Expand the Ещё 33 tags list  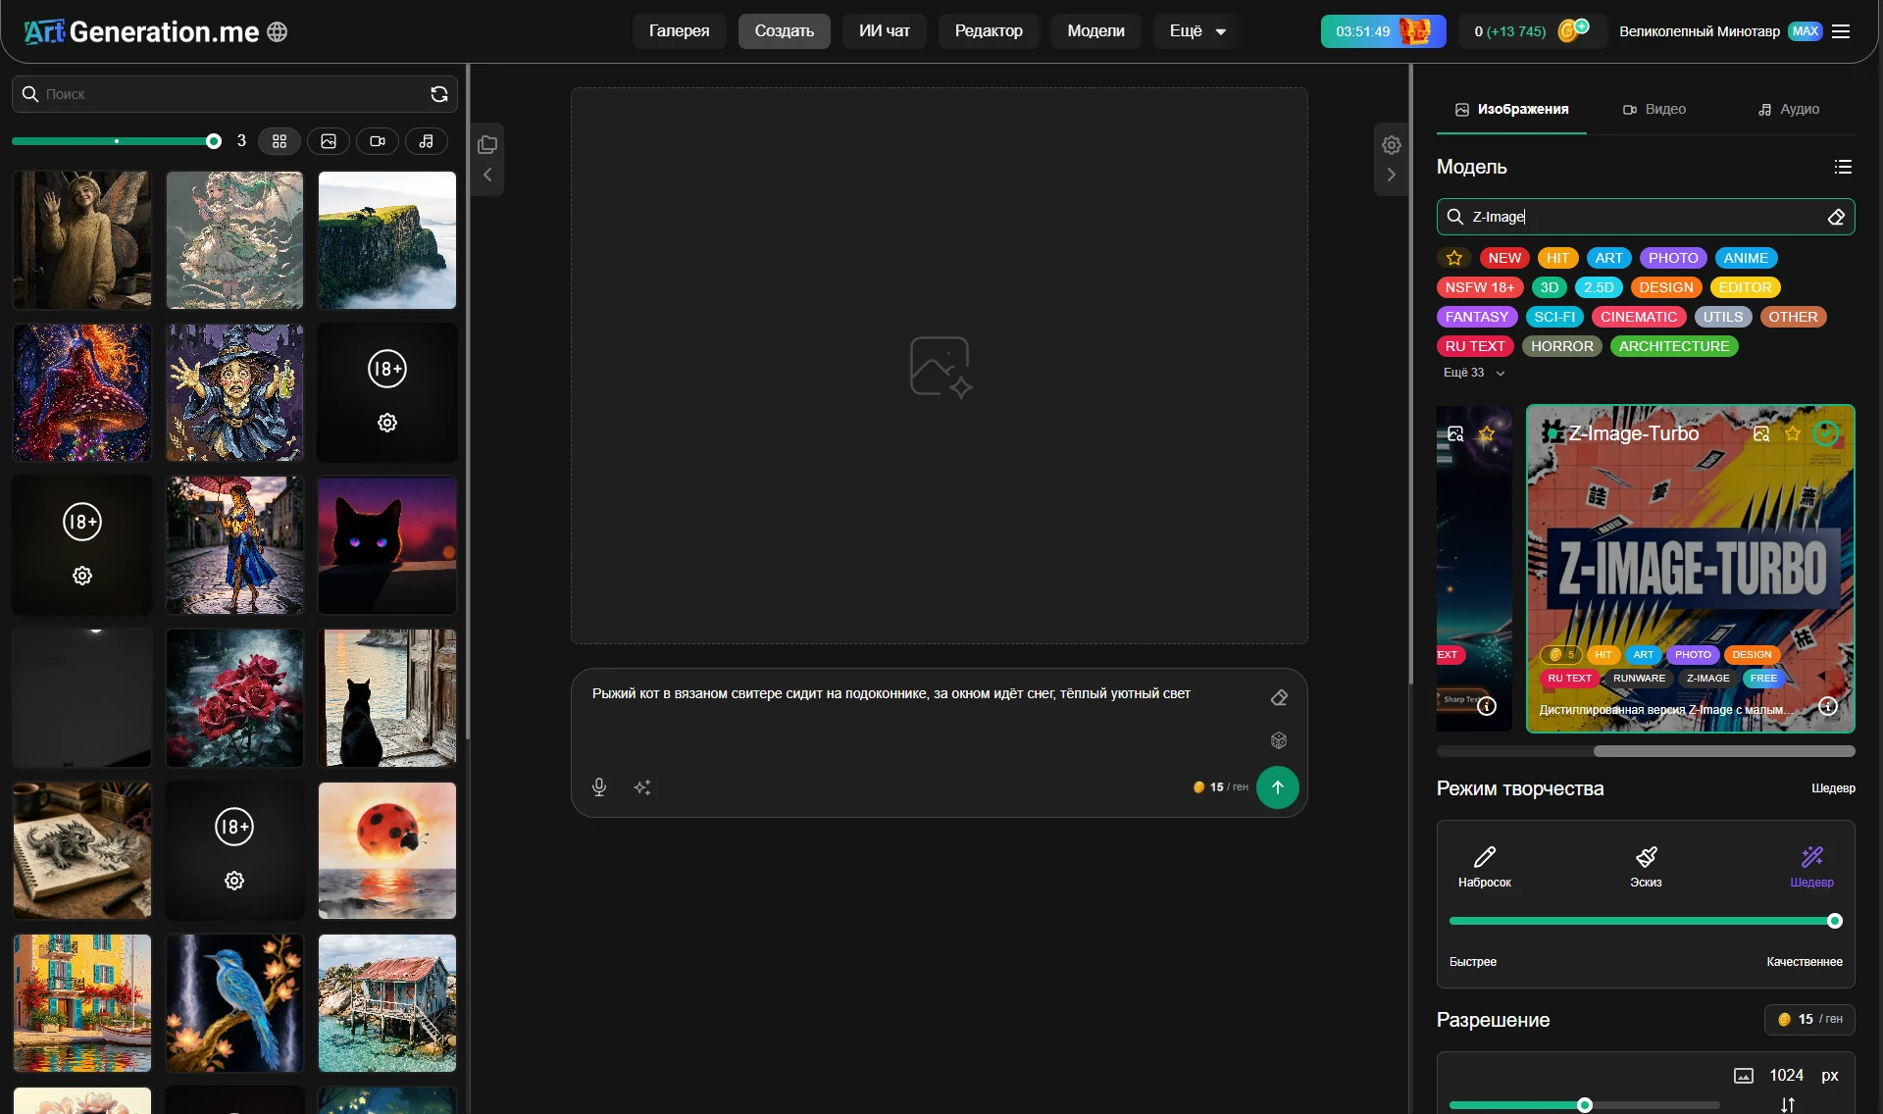(x=1473, y=373)
